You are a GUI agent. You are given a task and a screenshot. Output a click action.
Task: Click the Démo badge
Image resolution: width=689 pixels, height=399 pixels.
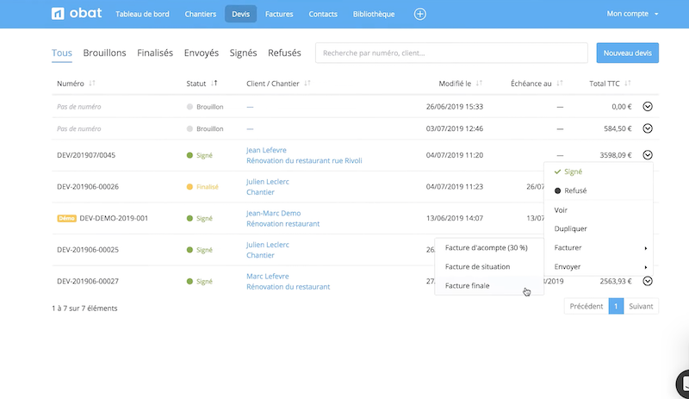tap(67, 218)
